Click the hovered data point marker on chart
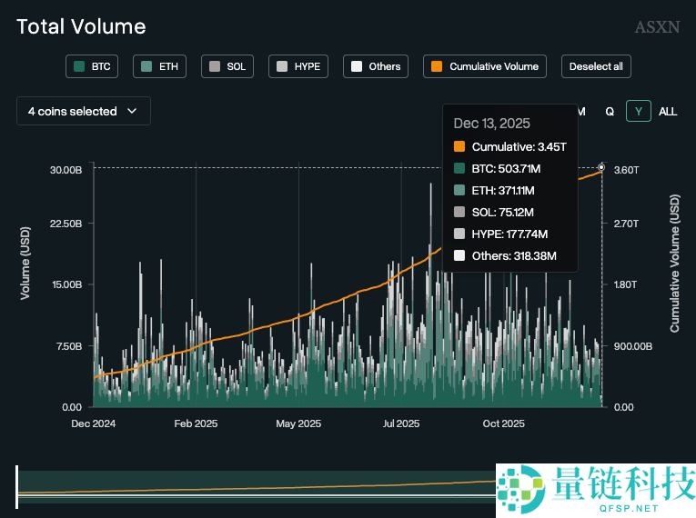Image resolution: width=696 pixels, height=518 pixels. (601, 167)
